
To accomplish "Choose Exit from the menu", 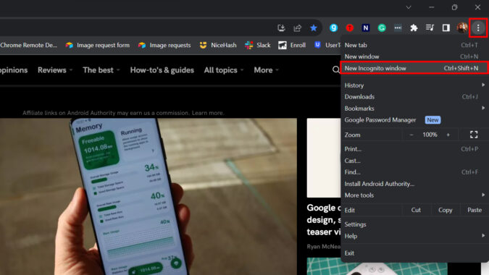I will click(414, 253).
